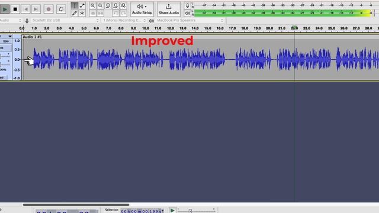
Task: Open the Scarlett 2i2 USB input dropdown
Action: pos(65,21)
